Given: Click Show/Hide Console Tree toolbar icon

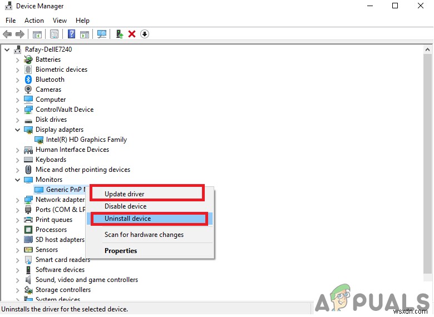Looking at the screenshot, I should 37,34.
